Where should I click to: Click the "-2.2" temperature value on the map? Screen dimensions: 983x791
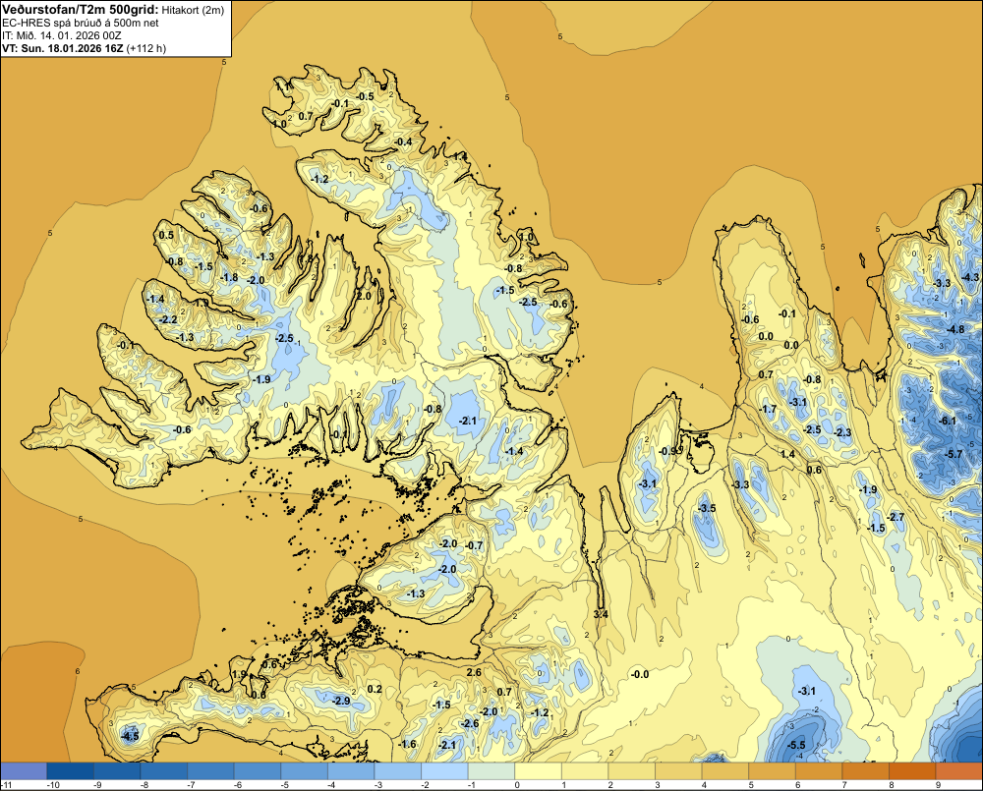pyautogui.click(x=169, y=319)
